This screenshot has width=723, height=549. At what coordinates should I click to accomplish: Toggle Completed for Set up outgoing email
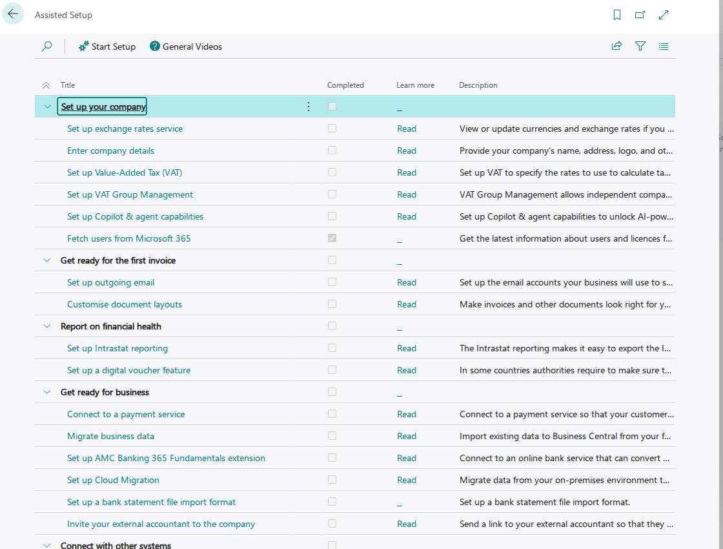pos(332,282)
